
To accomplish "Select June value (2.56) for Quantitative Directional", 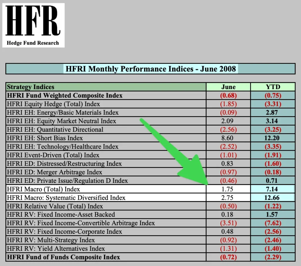I will [x=228, y=130].
